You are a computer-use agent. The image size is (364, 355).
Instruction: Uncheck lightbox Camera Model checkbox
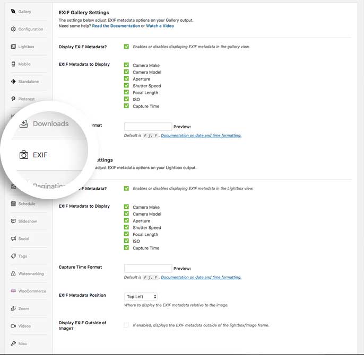[x=126, y=214]
